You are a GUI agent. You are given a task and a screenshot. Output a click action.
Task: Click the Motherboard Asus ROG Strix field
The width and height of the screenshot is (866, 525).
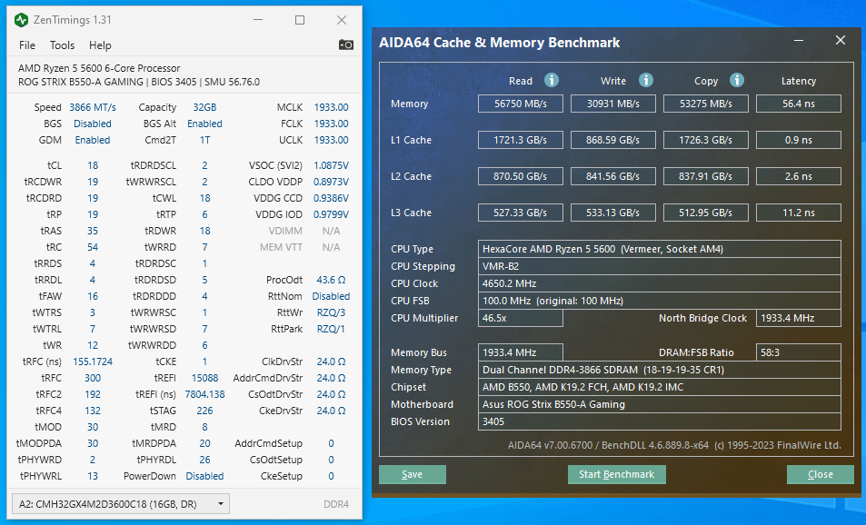click(660, 404)
